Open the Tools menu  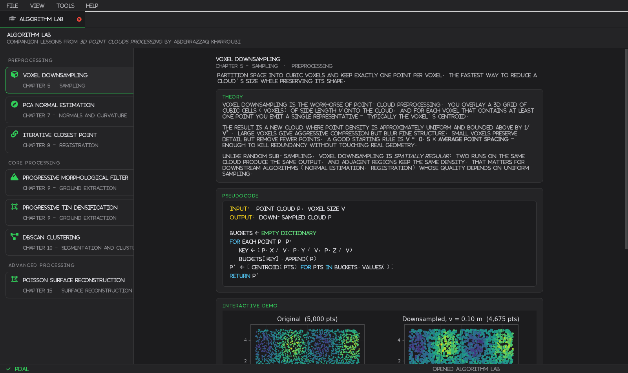pyautogui.click(x=65, y=6)
